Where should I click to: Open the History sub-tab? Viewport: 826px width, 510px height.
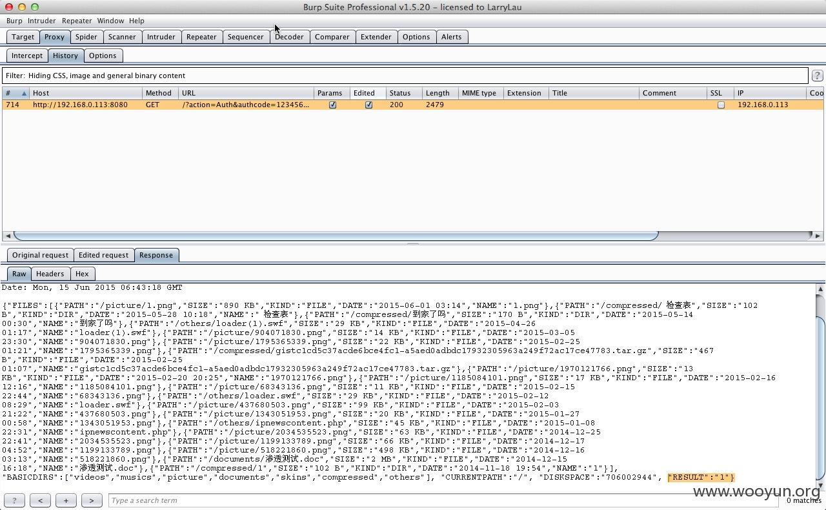coord(65,56)
